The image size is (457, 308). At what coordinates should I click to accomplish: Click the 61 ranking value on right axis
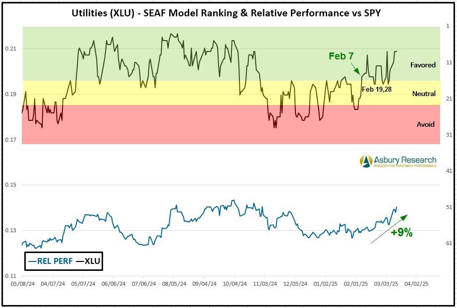pyautogui.click(x=449, y=243)
